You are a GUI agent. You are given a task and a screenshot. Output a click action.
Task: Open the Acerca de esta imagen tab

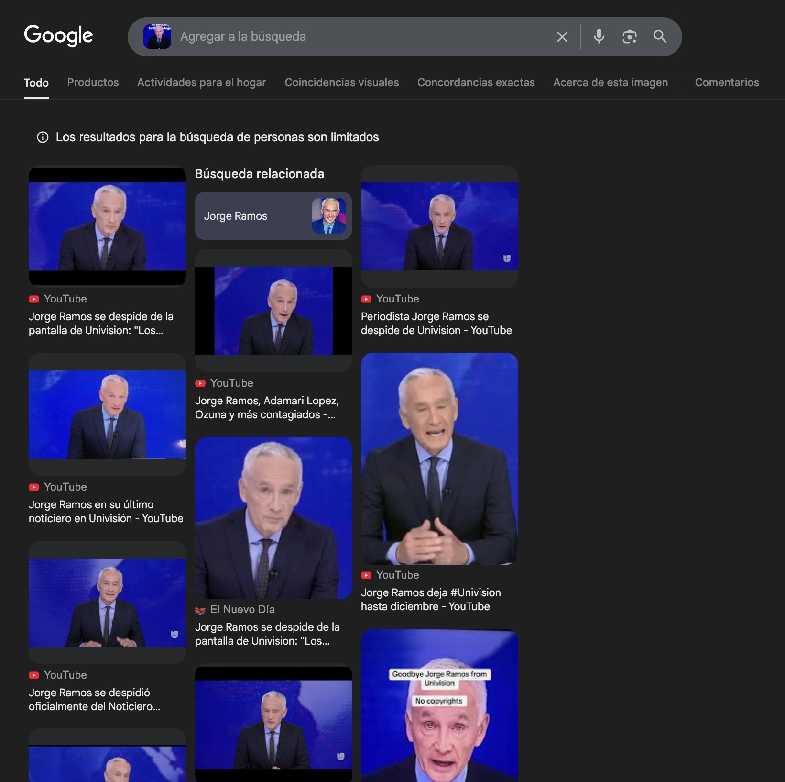pos(611,82)
